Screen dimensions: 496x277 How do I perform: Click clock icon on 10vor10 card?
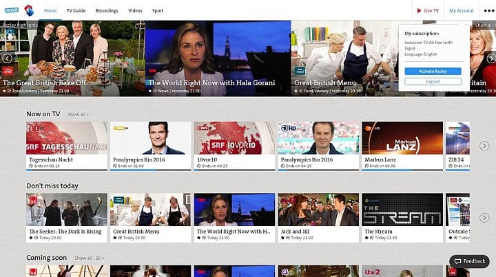198,166
